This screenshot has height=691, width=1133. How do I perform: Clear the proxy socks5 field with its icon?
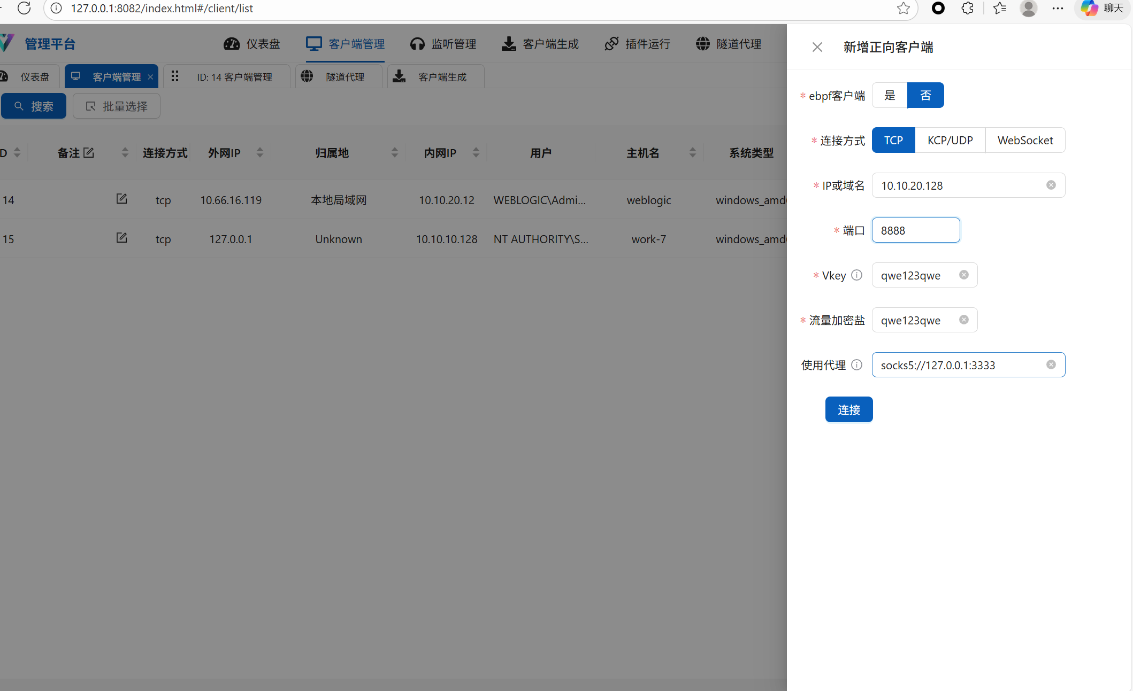coord(1051,364)
